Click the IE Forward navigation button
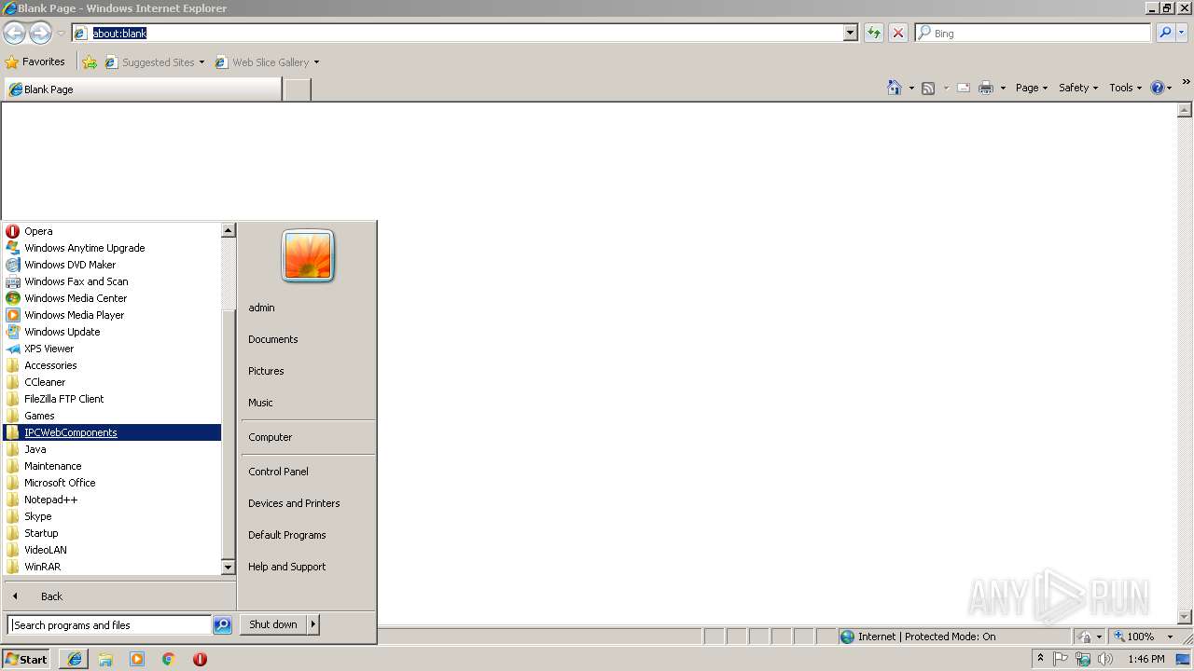Screen dimensions: 1194x671 (40, 33)
